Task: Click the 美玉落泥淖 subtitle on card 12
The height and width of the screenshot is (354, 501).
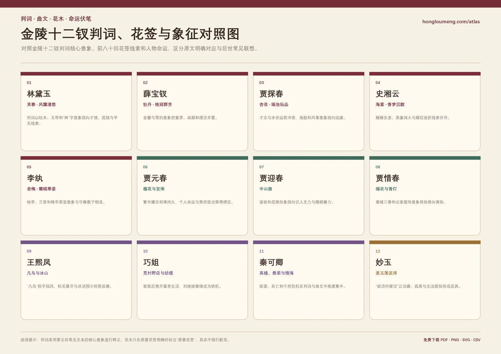Action: [386, 273]
